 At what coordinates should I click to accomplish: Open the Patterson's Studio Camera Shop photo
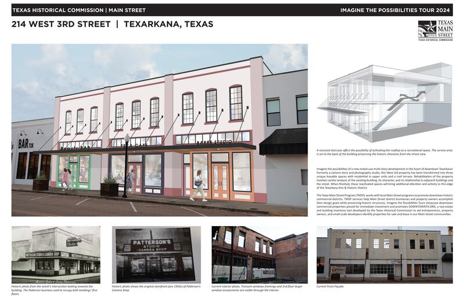[x=156, y=254]
